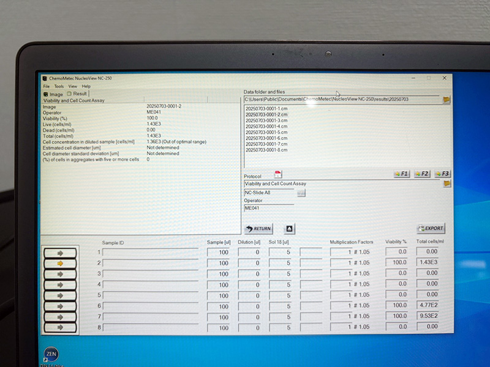This screenshot has width=490, height=367.
Task: Switch to the Result tab
Action: pos(77,94)
